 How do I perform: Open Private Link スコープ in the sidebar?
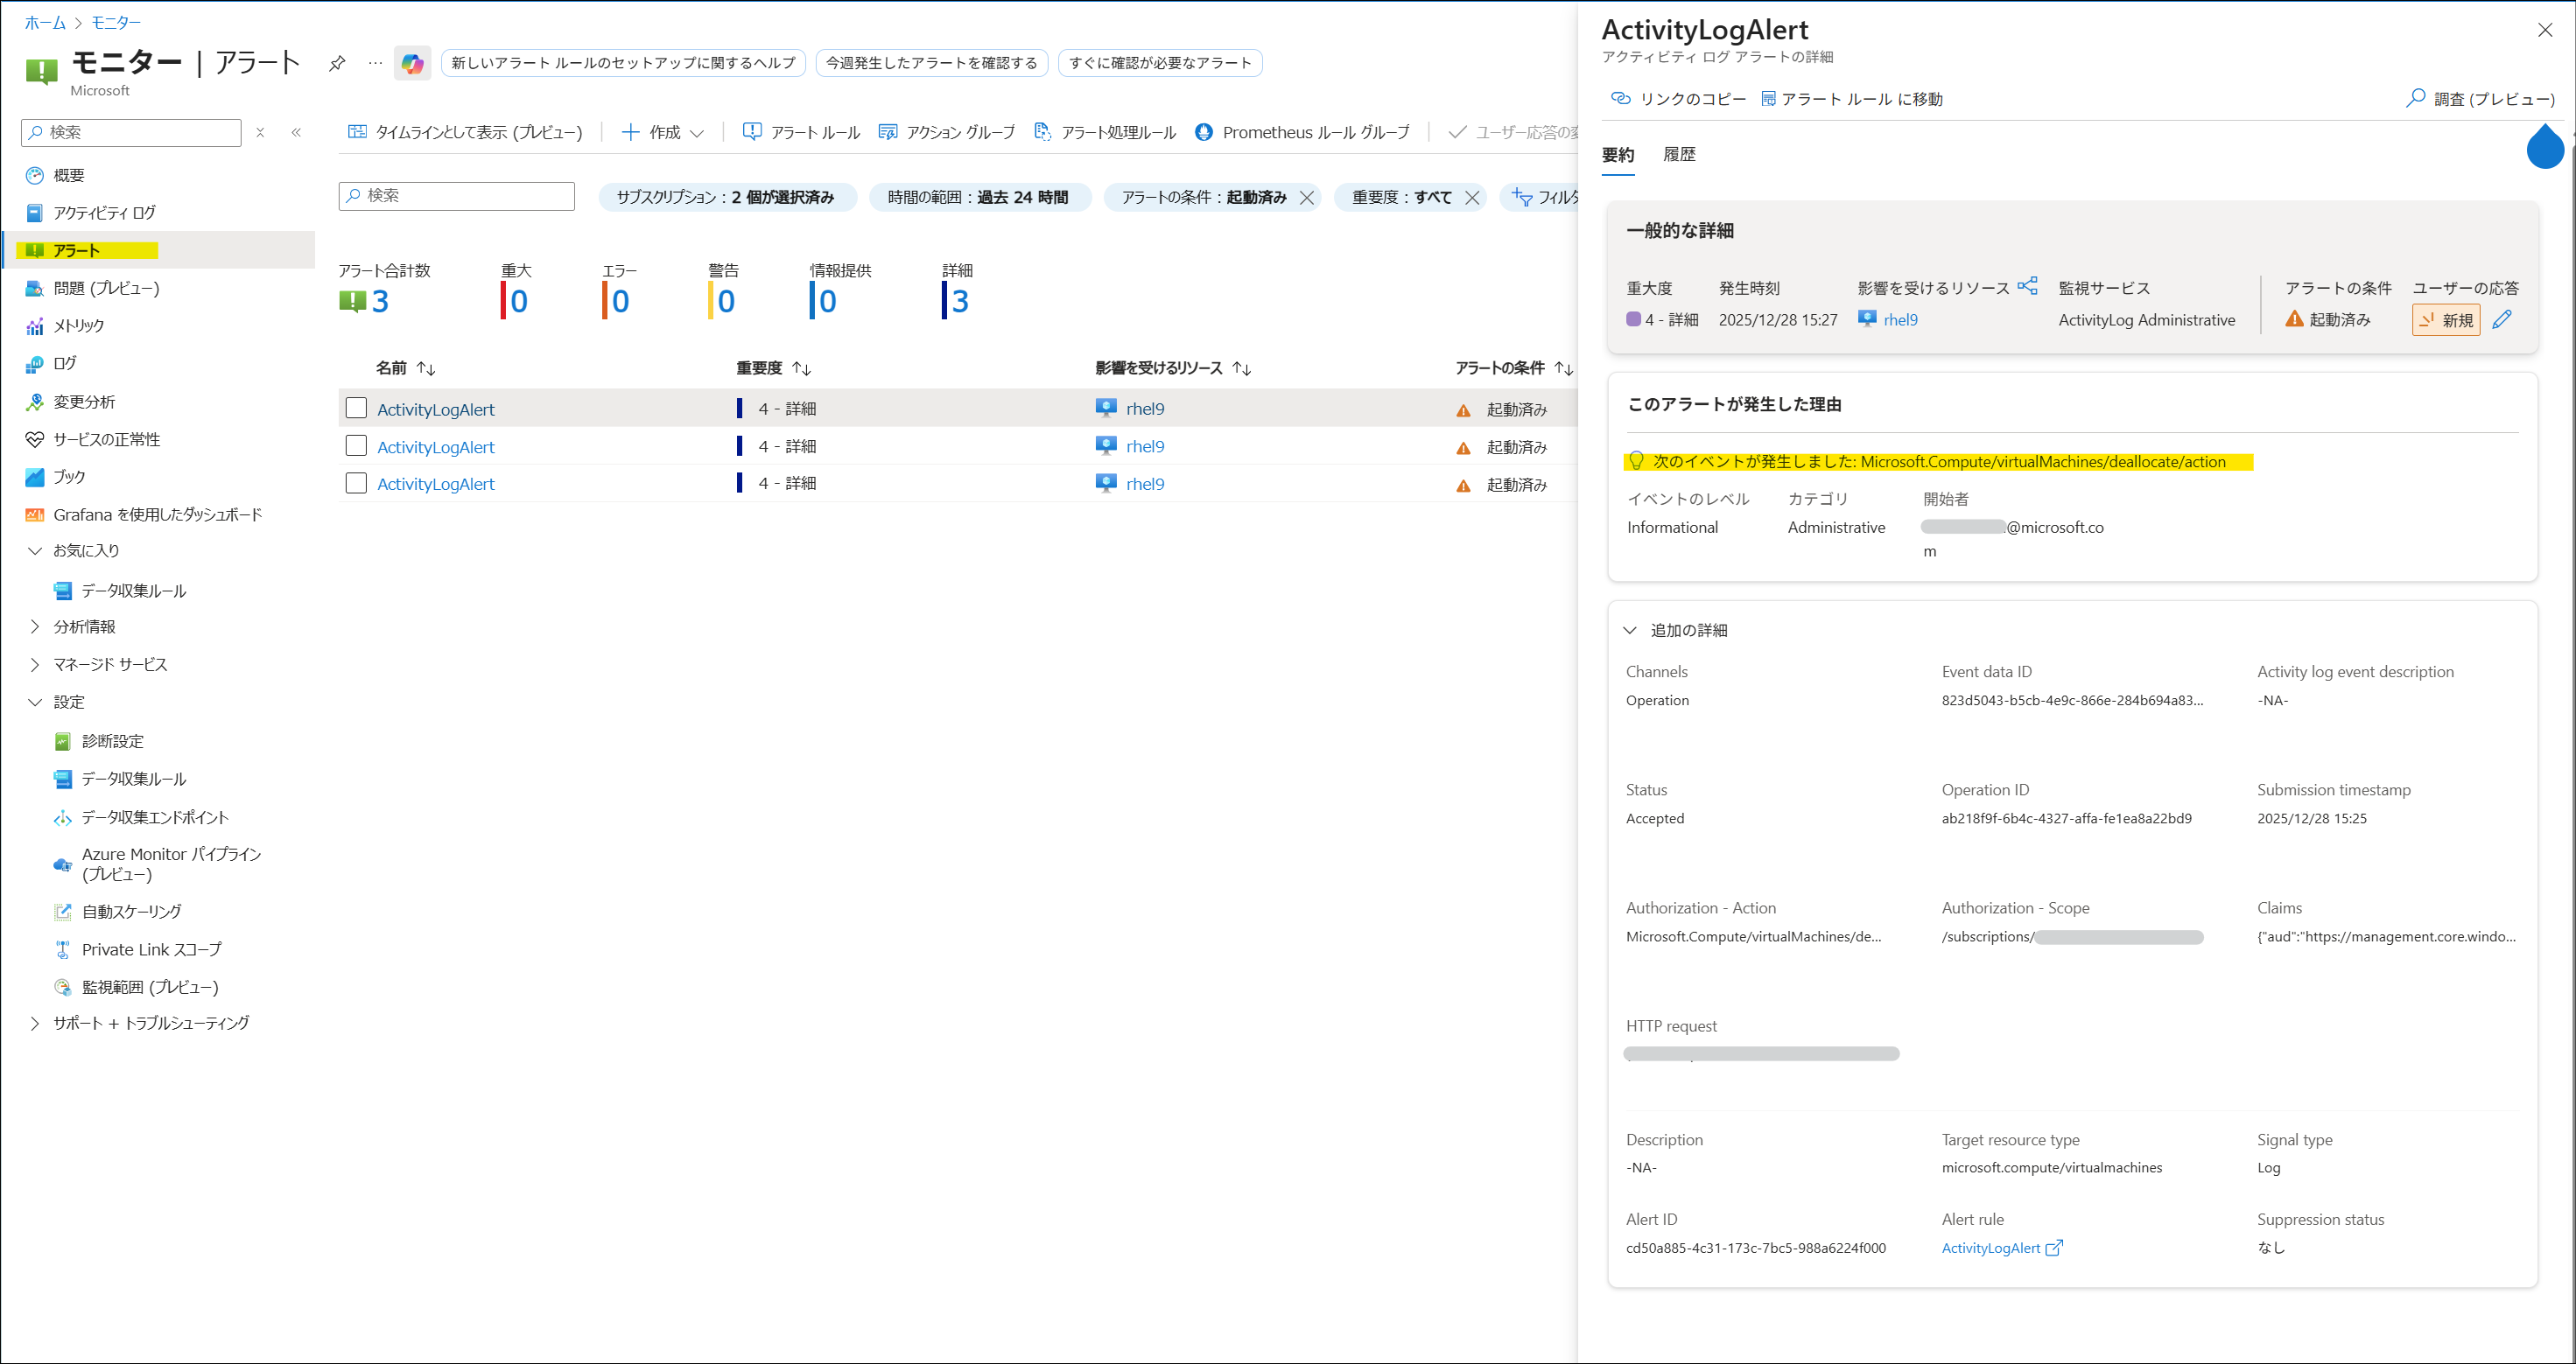151,949
